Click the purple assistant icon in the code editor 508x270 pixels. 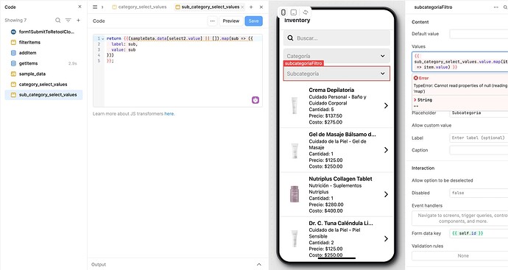[x=255, y=100]
